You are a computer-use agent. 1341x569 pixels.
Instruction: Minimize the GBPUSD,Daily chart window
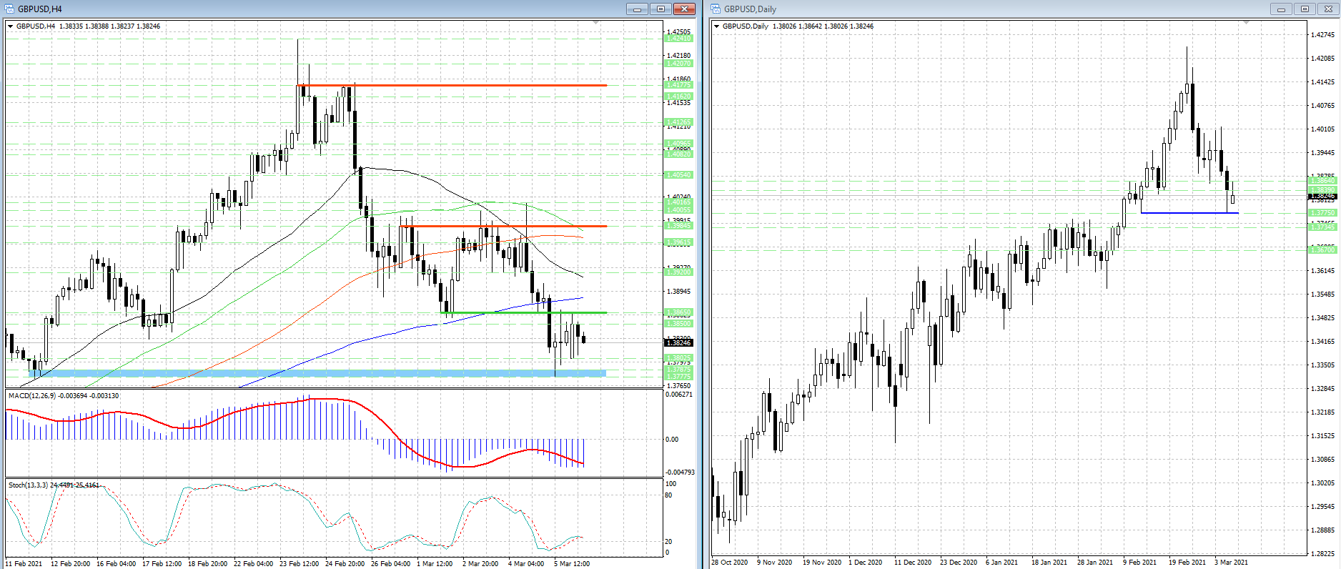pyautogui.click(x=1281, y=9)
